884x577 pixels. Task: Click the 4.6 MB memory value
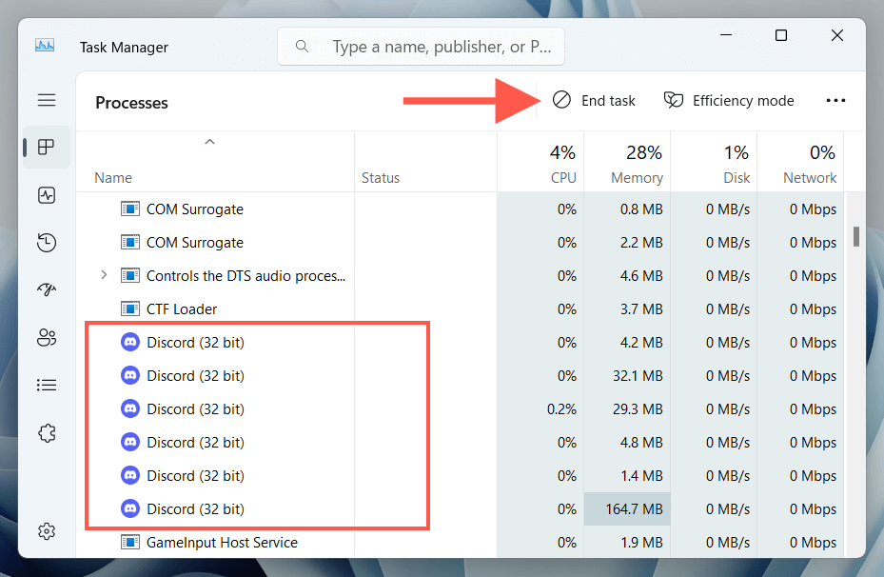(641, 276)
